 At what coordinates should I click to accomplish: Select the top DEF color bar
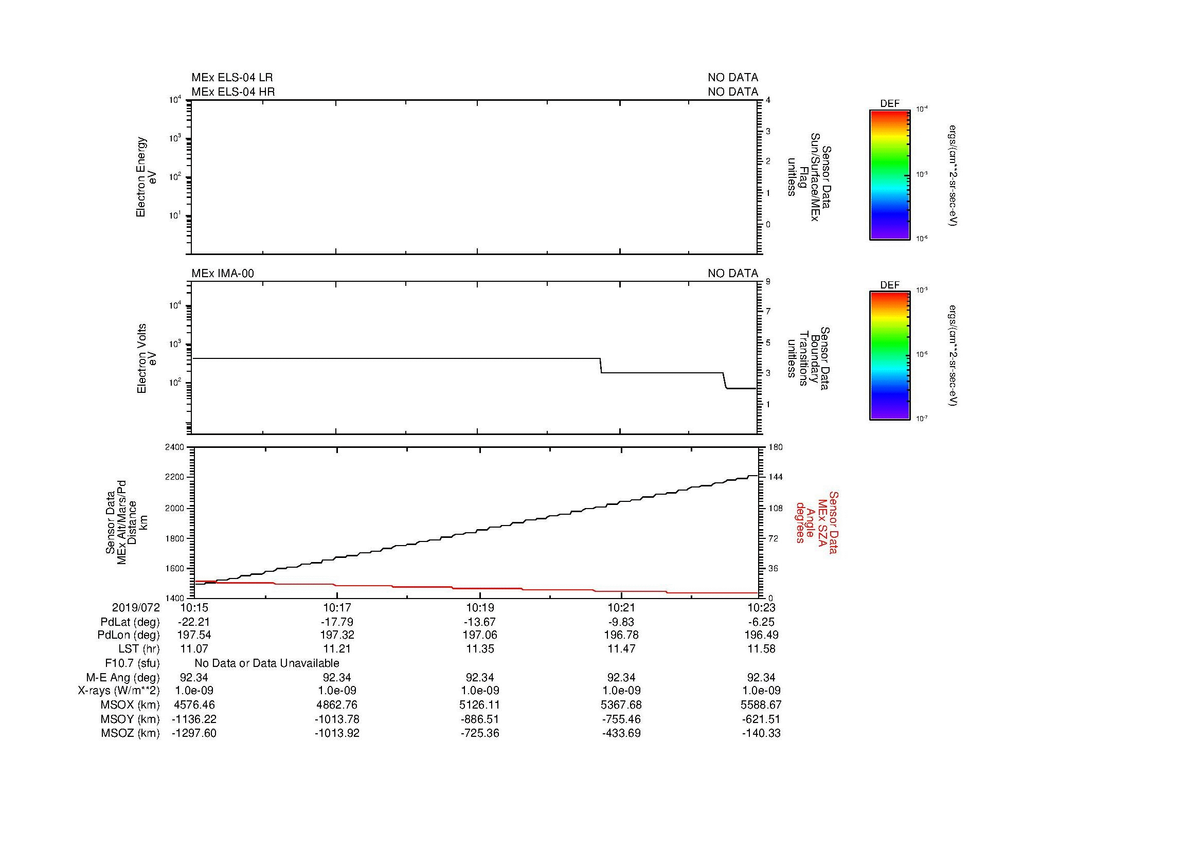click(x=890, y=175)
